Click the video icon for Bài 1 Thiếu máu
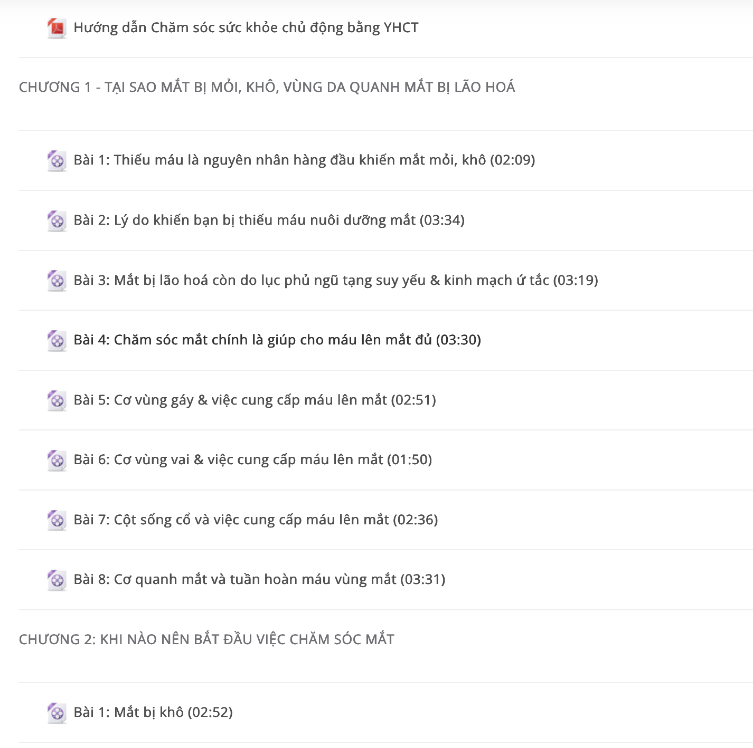The width and height of the screenshot is (753, 748). tap(57, 160)
